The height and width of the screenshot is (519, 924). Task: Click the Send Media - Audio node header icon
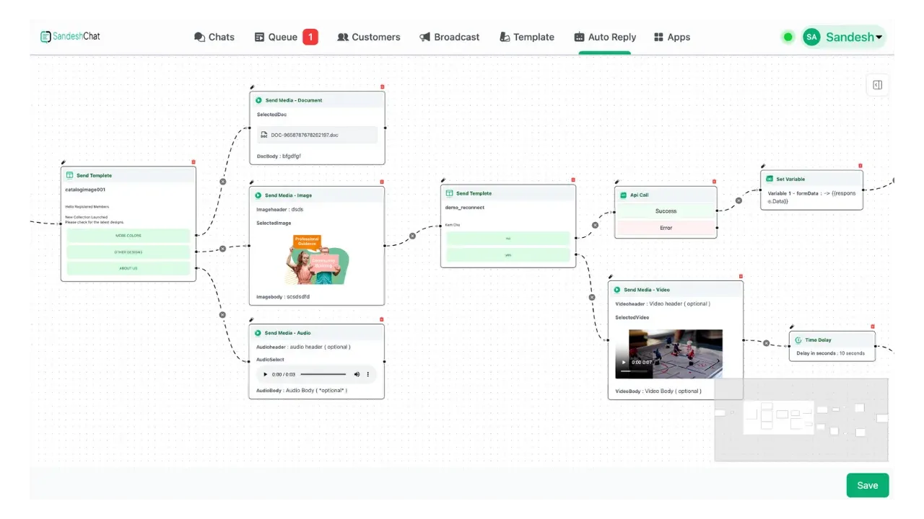point(258,332)
